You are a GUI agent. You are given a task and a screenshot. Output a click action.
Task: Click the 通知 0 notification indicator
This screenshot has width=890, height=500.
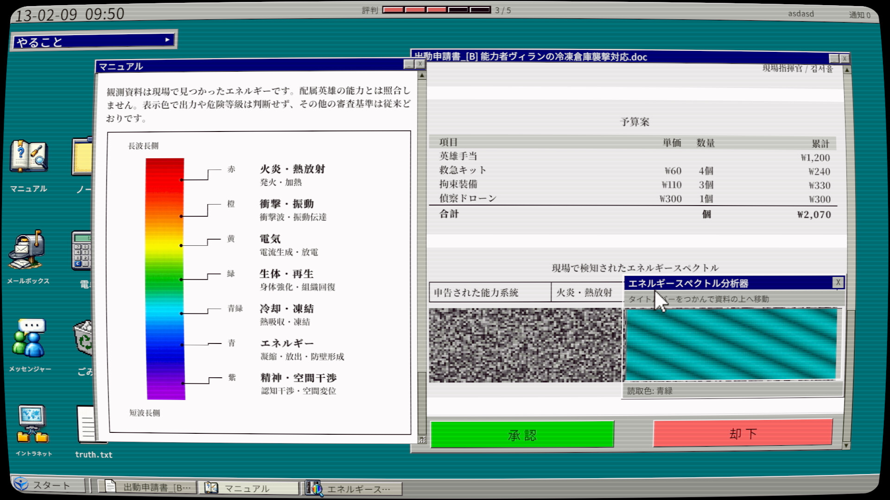(859, 15)
